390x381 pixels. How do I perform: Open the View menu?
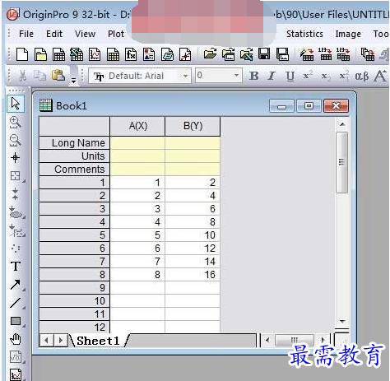tap(86, 34)
